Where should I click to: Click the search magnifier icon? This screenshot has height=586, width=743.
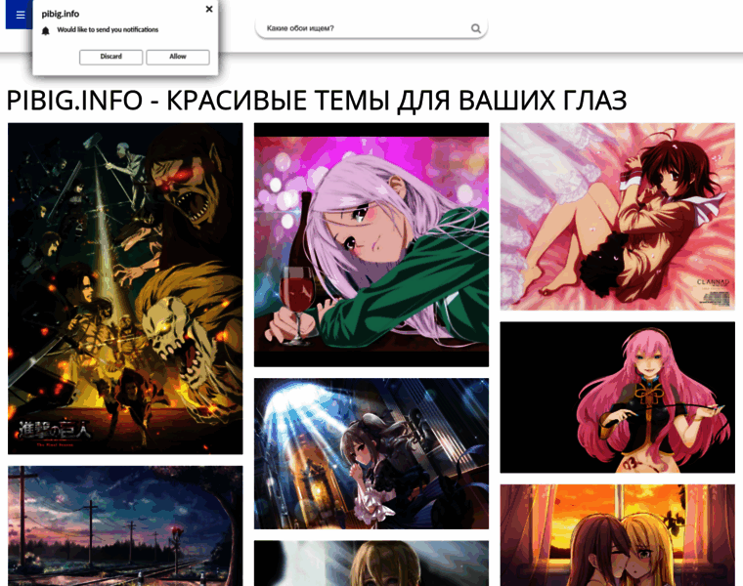(x=475, y=28)
